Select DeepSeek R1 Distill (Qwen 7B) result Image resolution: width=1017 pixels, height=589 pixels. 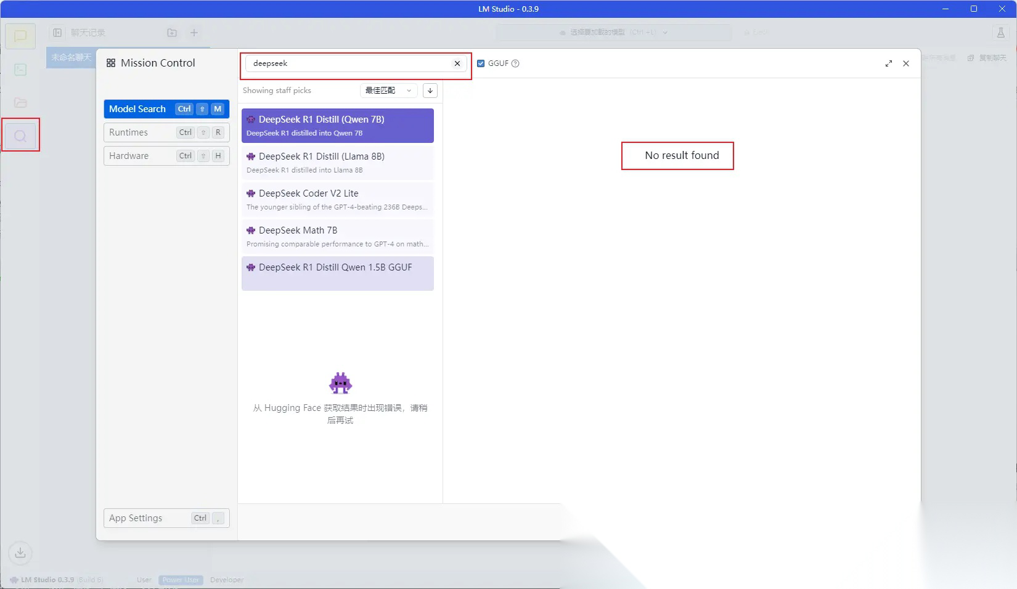tap(338, 126)
